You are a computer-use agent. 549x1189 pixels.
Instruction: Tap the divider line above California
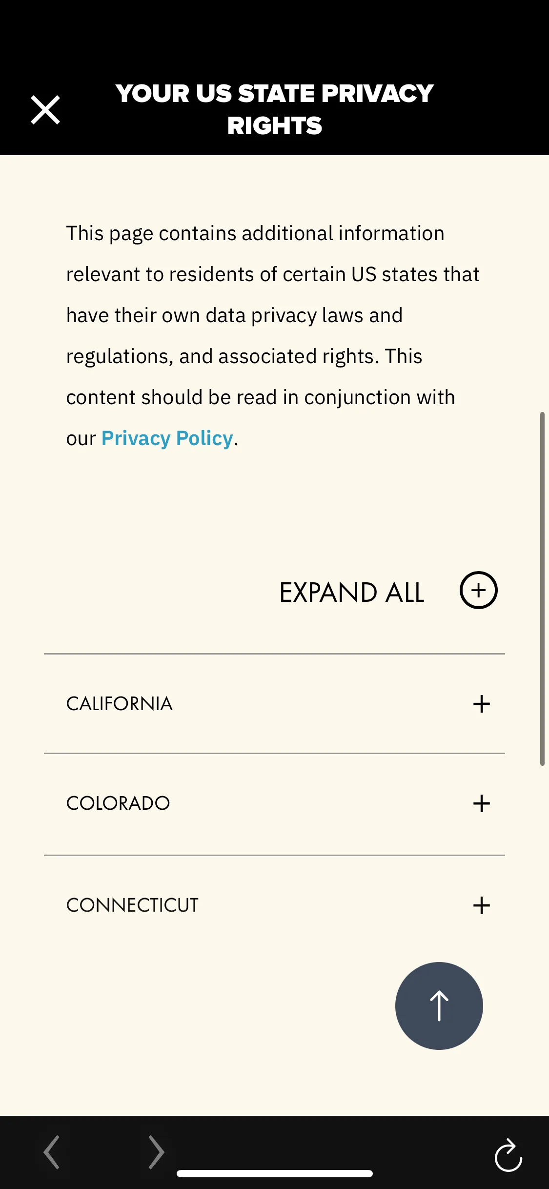pos(274,654)
